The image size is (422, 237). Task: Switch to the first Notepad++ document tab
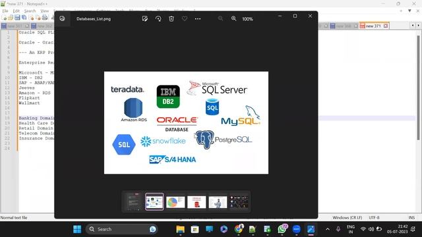tap(15, 26)
